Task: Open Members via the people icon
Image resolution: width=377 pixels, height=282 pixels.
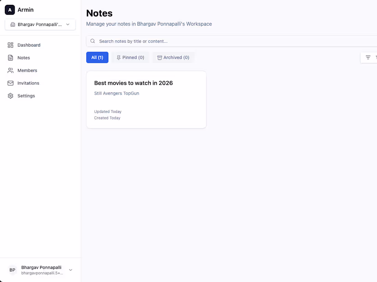Action: point(11,70)
